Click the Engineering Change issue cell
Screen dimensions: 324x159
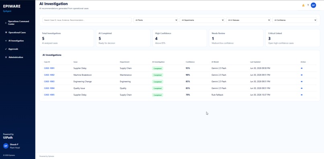click(x=82, y=82)
